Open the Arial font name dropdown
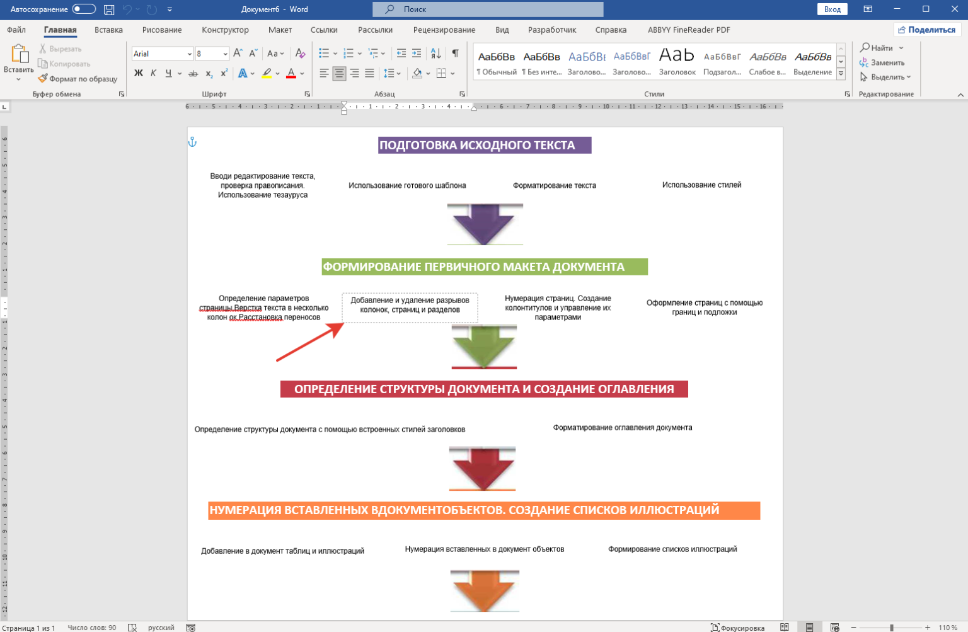 (189, 54)
